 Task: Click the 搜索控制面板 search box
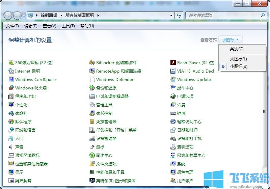coord(223,16)
